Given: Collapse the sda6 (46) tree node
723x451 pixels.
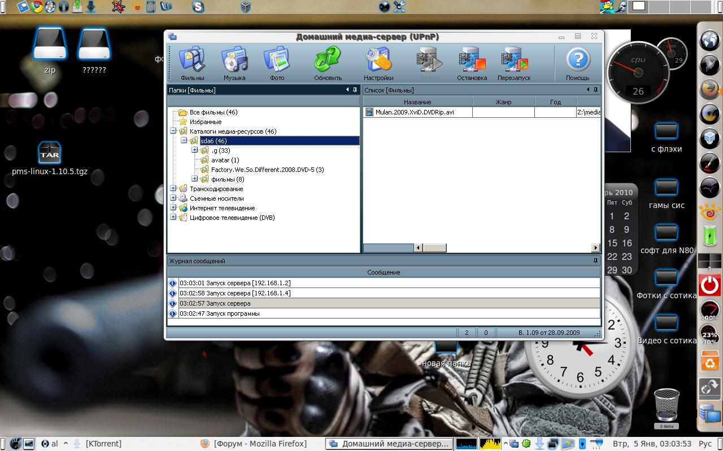Looking at the screenshot, I should coord(184,140).
